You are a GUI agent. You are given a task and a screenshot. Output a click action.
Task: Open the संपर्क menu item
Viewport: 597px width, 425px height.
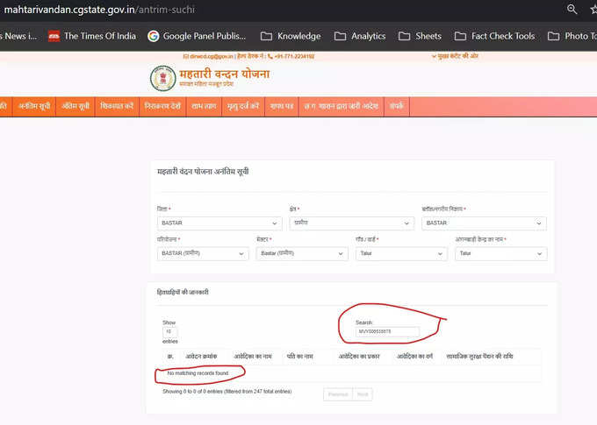point(398,106)
